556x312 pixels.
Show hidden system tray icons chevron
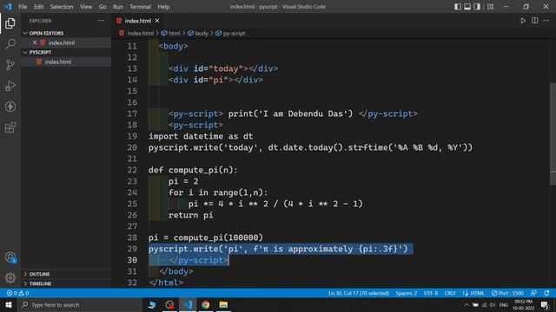tap(467, 304)
